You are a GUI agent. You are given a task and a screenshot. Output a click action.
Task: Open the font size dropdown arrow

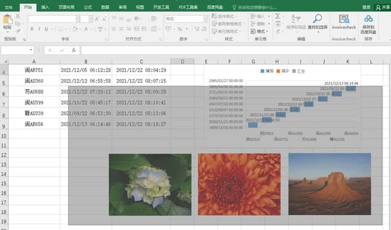point(91,19)
